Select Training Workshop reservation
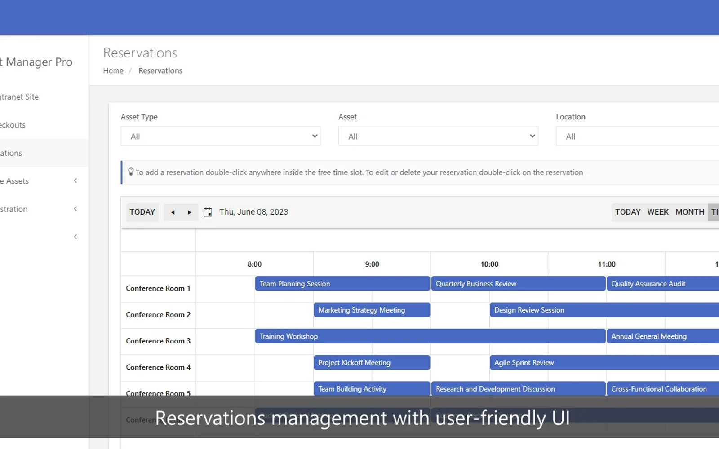719x449 pixels. (x=430, y=336)
